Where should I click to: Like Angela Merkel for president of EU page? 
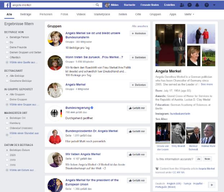tap(137, 180)
